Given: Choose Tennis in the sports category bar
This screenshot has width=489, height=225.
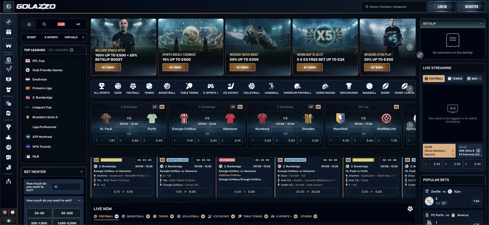Looking at the screenshot, I should [x=149, y=89].
